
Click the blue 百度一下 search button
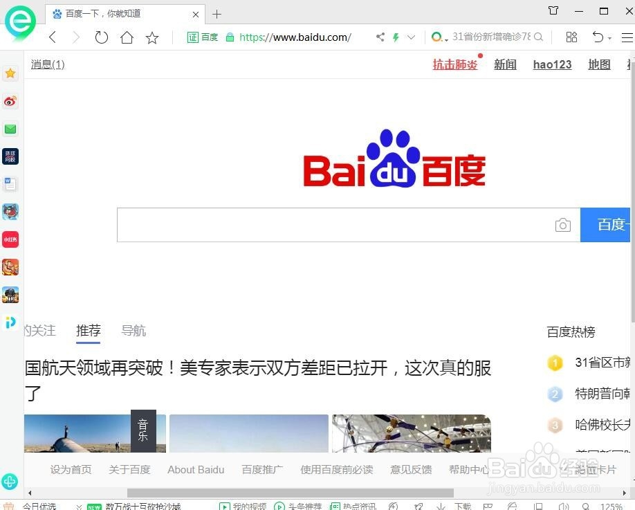click(605, 225)
